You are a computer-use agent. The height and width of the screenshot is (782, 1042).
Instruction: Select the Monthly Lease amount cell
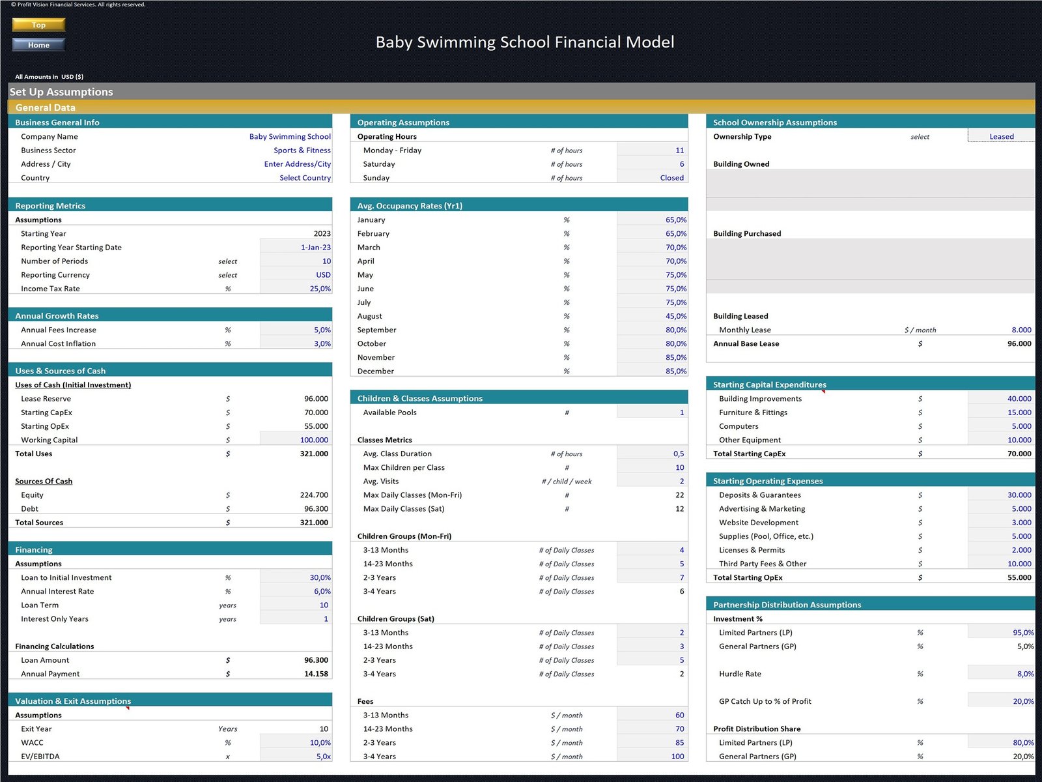click(1001, 330)
